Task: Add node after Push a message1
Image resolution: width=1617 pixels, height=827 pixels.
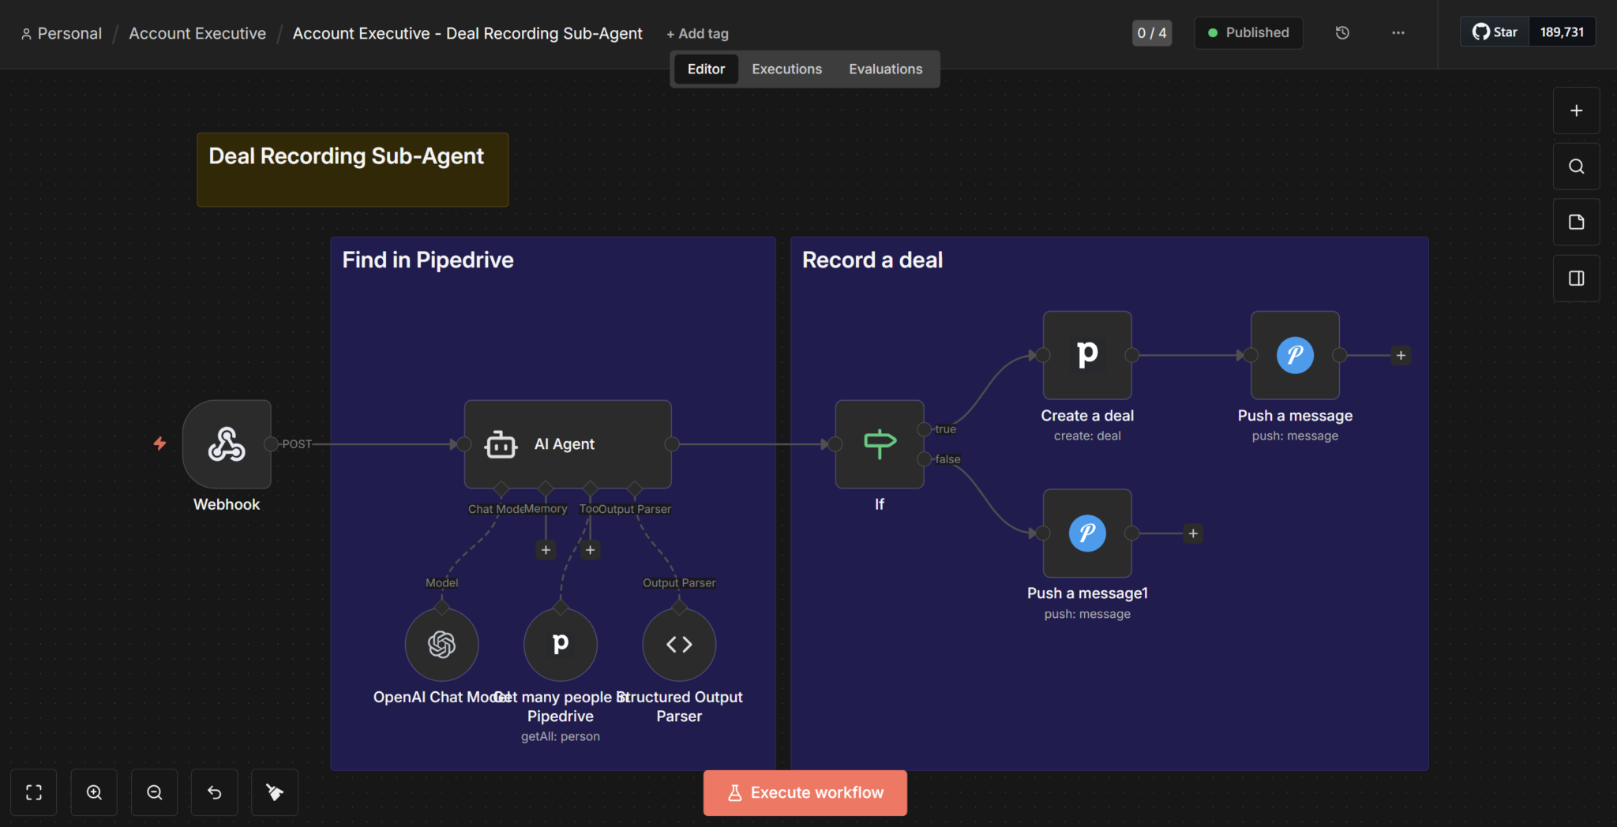Action: [1193, 533]
